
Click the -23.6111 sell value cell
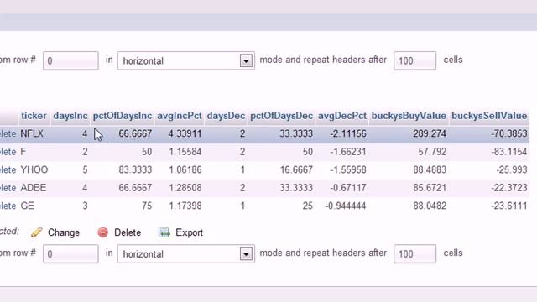tap(509, 206)
